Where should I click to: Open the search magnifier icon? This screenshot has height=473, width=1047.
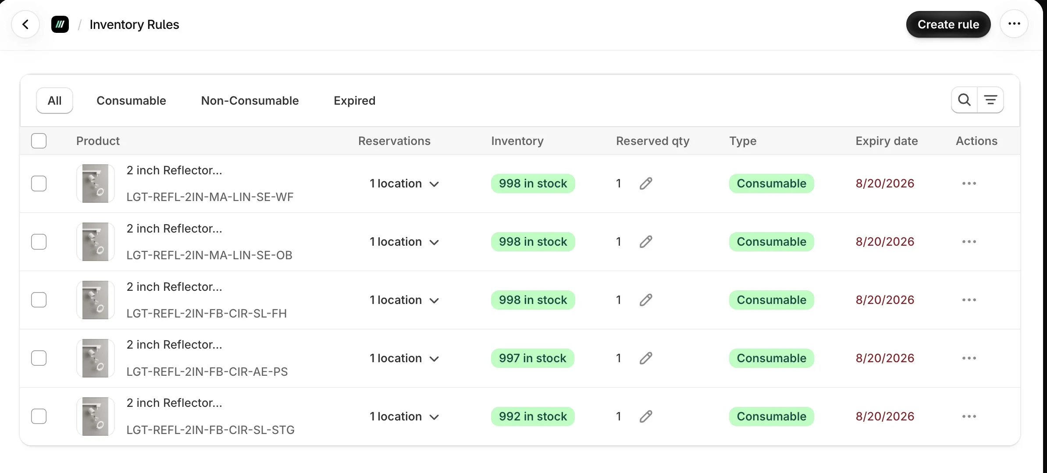coord(964,100)
